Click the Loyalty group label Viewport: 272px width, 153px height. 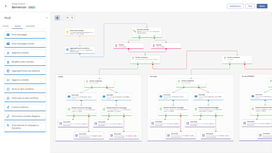pyautogui.click(x=61, y=76)
